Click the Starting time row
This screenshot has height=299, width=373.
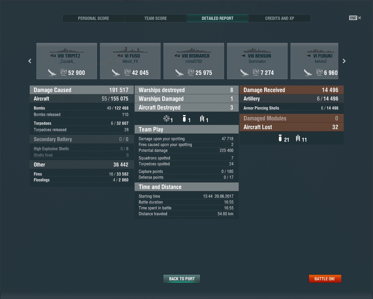[186, 196]
